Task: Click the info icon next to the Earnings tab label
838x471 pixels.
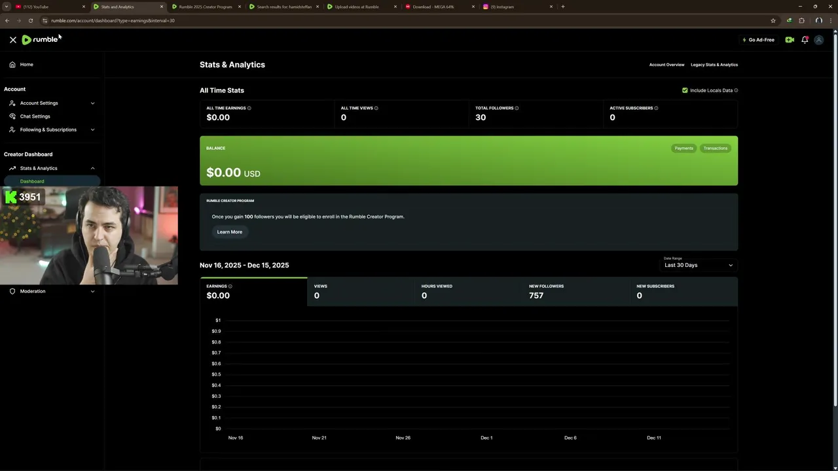Action: tap(230, 286)
